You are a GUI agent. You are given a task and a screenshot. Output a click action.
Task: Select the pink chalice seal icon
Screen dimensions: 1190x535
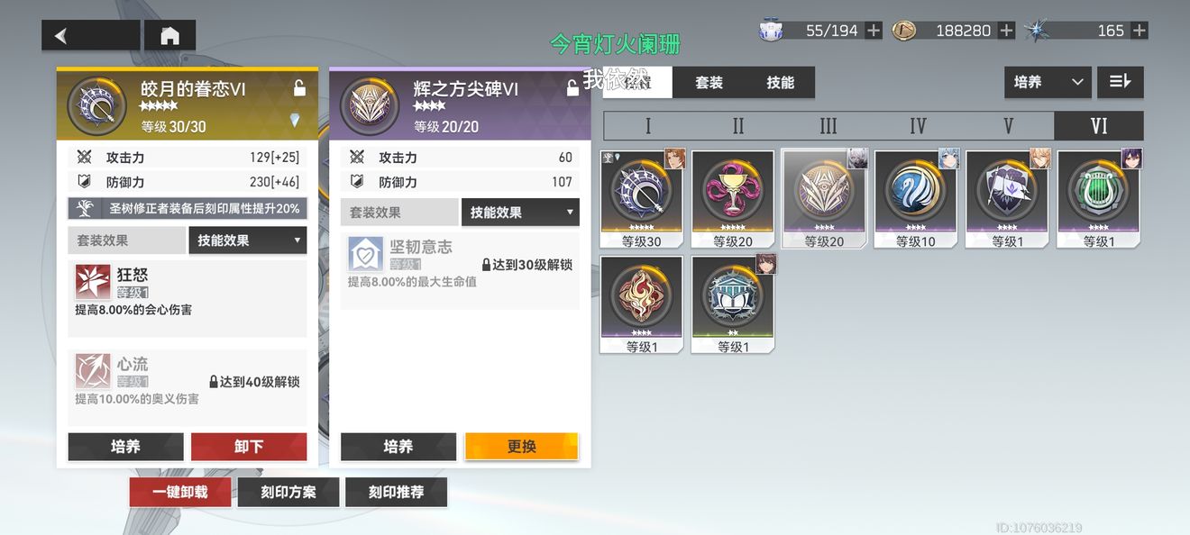733,199
